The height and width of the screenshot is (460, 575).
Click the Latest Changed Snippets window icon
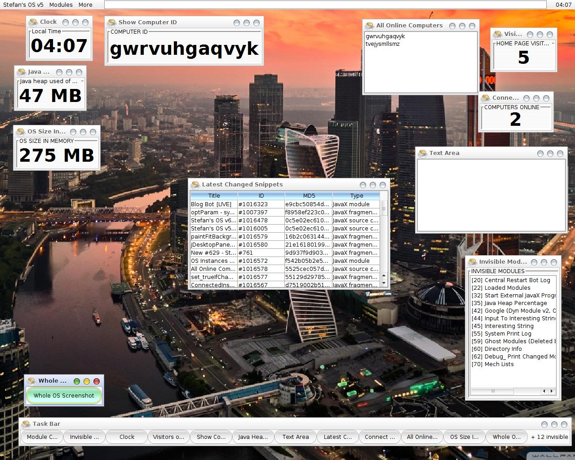click(195, 185)
